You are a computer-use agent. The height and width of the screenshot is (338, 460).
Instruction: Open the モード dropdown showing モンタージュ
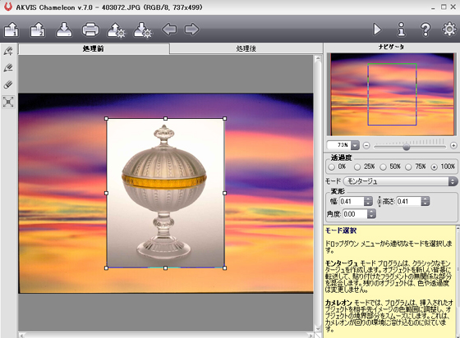(x=401, y=181)
